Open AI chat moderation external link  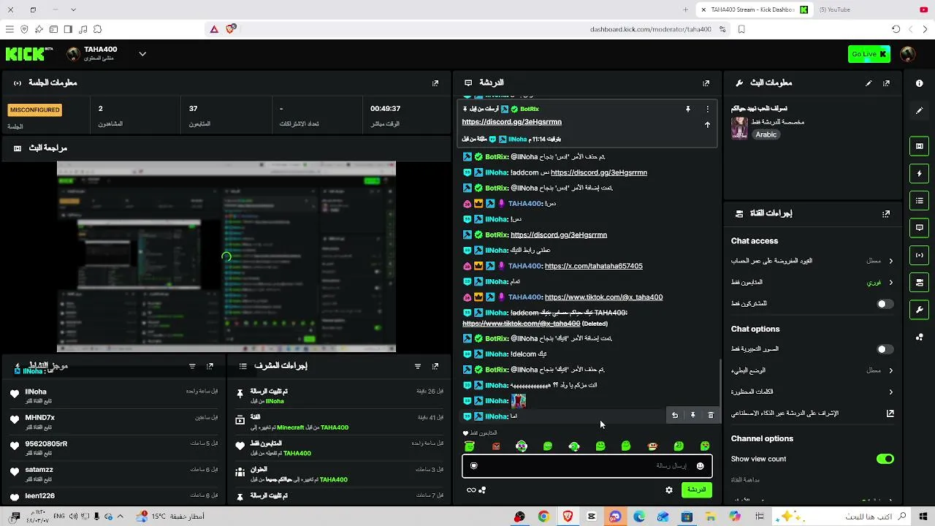click(890, 413)
